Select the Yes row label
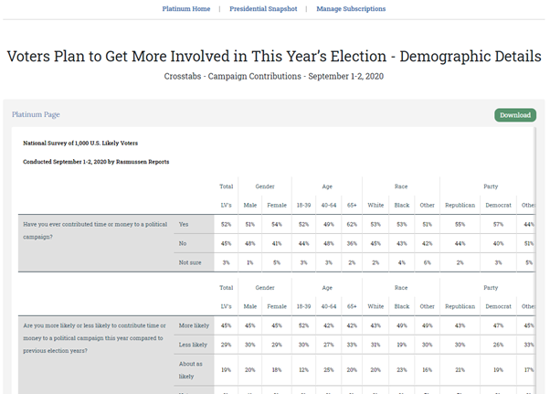Viewport: 550px width, 394px height. click(x=184, y=224)
